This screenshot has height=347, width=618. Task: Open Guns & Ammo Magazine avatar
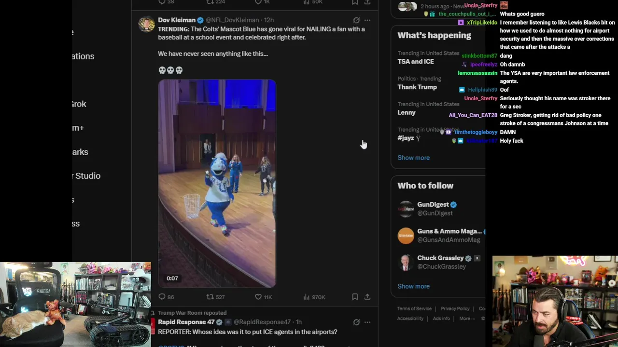[x=406, y=235]
